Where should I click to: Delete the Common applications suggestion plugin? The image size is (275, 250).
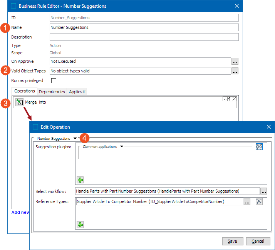[x=259, y=147]
